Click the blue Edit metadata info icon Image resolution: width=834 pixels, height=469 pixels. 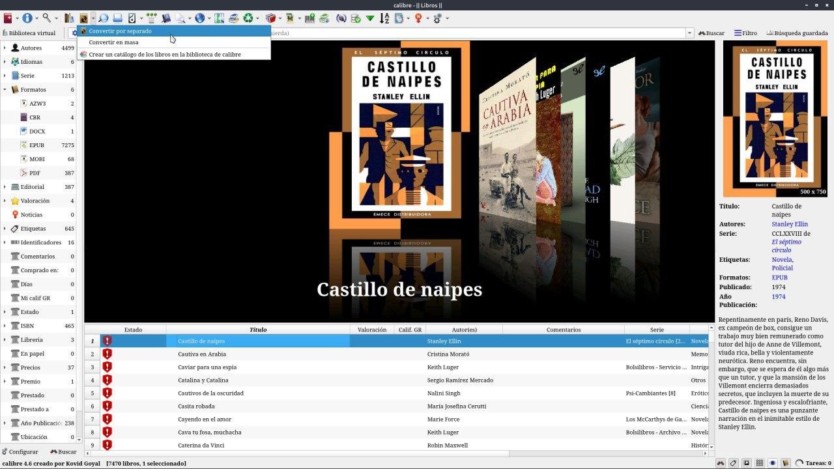coord(27,18)
